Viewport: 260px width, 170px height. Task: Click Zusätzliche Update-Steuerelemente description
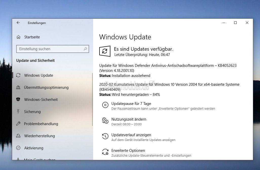[151, 155]
